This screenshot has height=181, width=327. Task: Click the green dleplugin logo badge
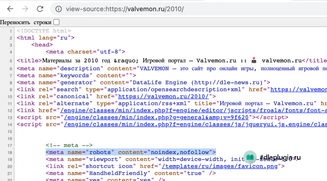coord(250,157)
